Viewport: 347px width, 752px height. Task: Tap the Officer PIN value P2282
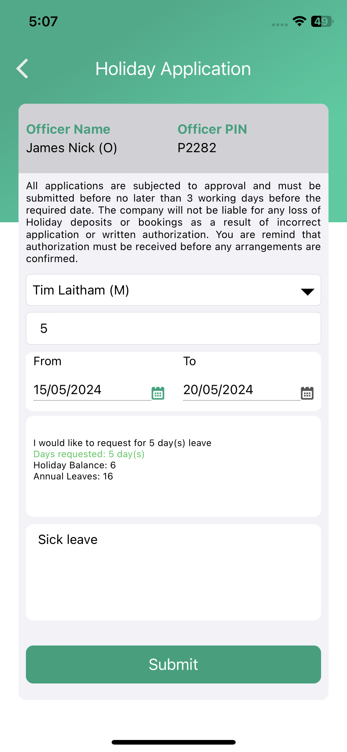click(197, 148)
